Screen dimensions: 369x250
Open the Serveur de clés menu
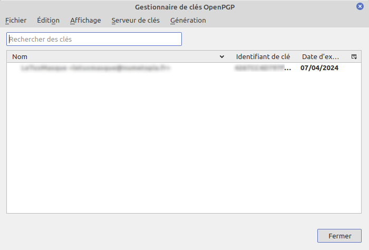[x=135, y=21]
